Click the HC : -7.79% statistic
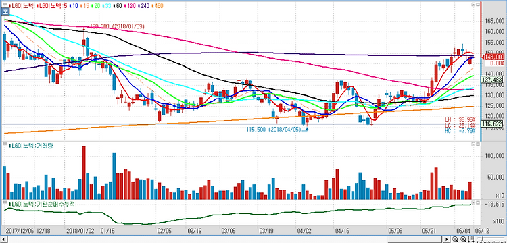 click(461, 131)
